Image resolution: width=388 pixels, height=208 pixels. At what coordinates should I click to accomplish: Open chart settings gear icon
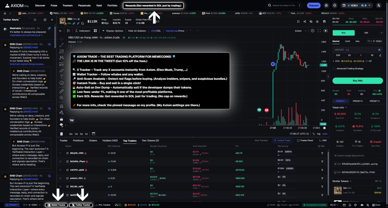(x=312, y=31)
